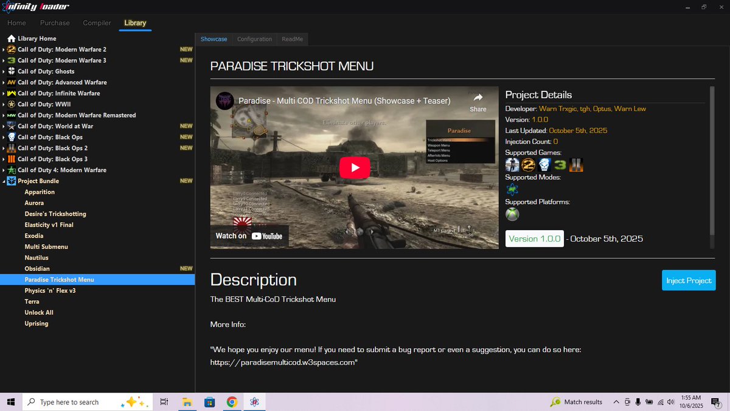Click Watch on YouTube button
The width and height of the screenshot is (730, 411).
(x=249, y=236)
